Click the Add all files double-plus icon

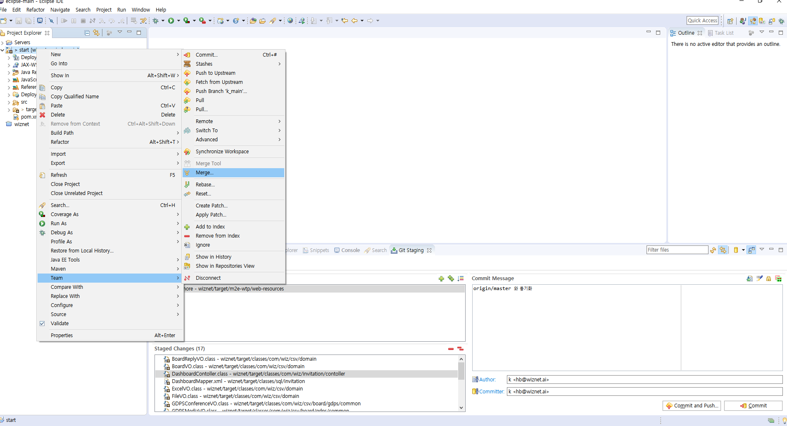pyautogui.click(x=451, y=278)
